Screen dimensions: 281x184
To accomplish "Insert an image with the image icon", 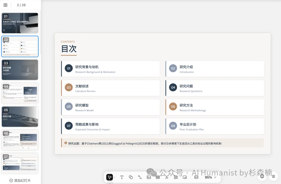I will coord(149,177).
